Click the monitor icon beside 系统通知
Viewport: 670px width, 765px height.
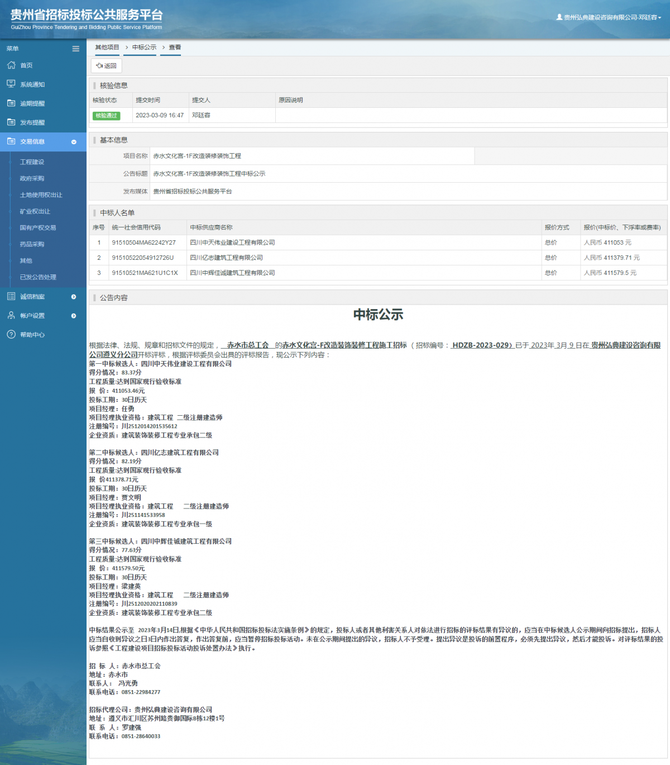pos(11,84)
